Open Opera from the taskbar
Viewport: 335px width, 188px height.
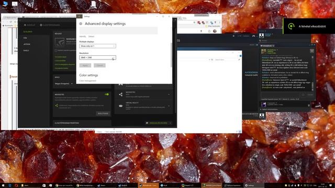[x=16, y=185]
